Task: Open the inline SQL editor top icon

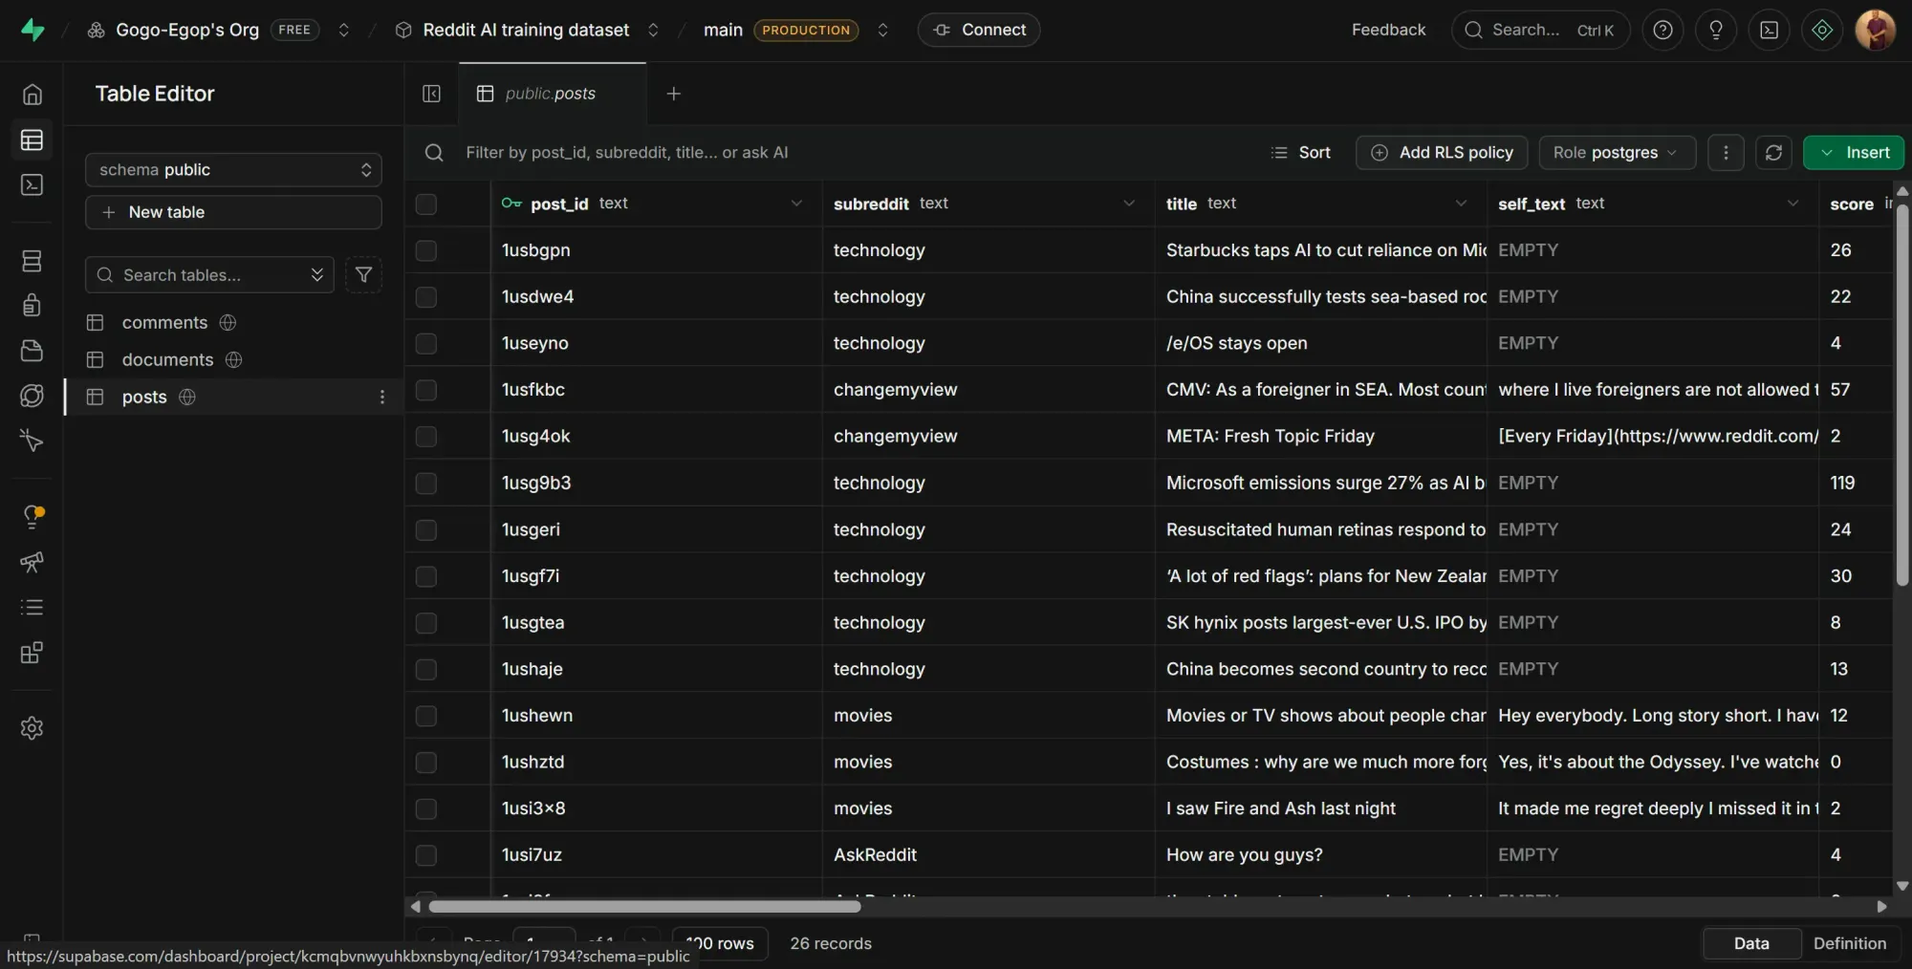Action: click(x=1770, y=30)
